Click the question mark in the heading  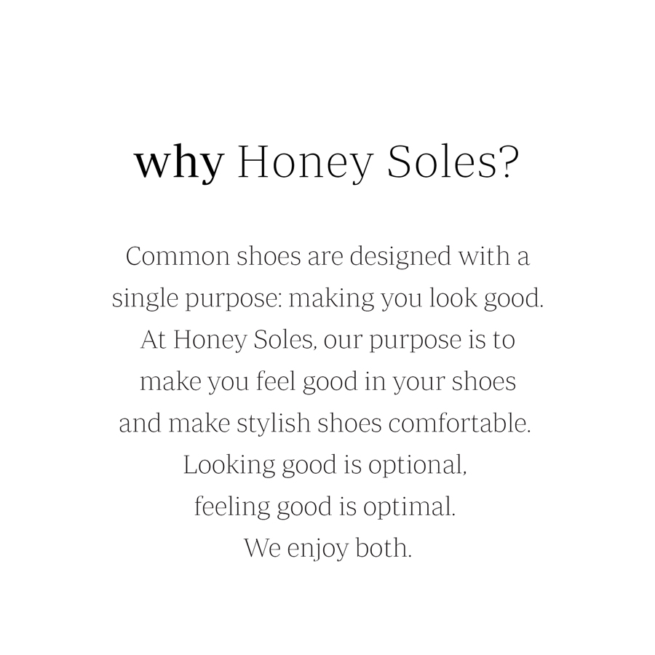(x=509, y=162)
